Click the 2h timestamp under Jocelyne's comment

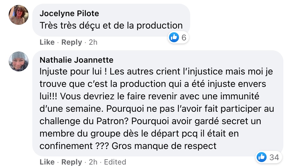(93, 42)
